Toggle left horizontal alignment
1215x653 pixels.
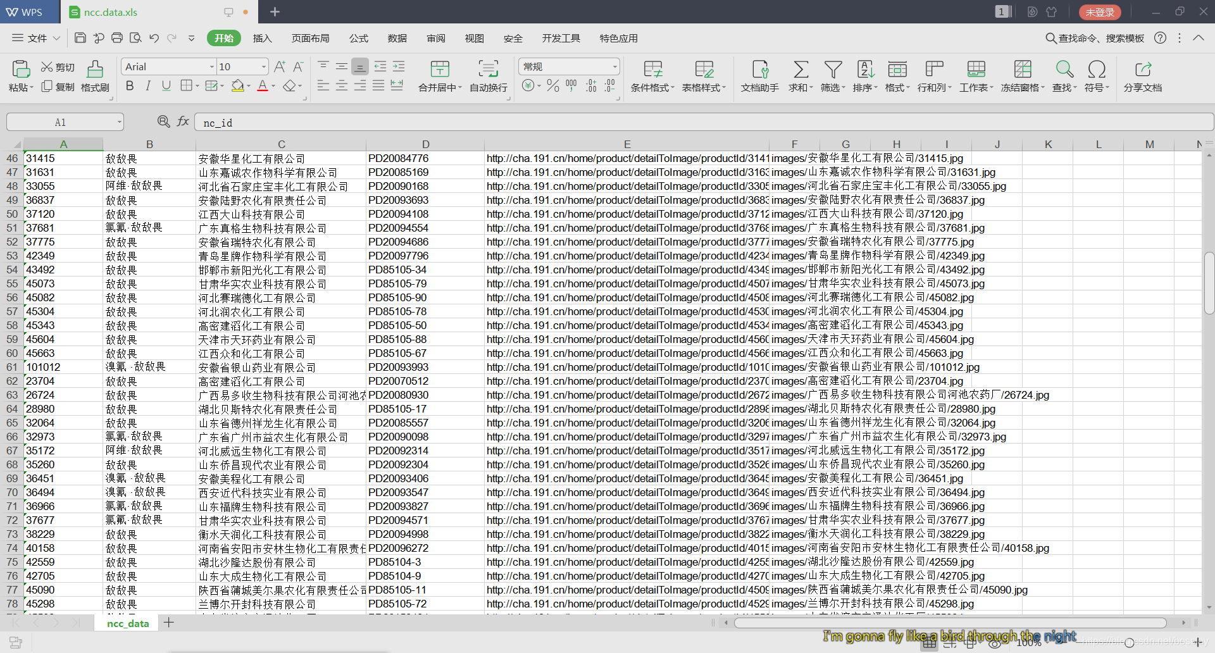323,85
